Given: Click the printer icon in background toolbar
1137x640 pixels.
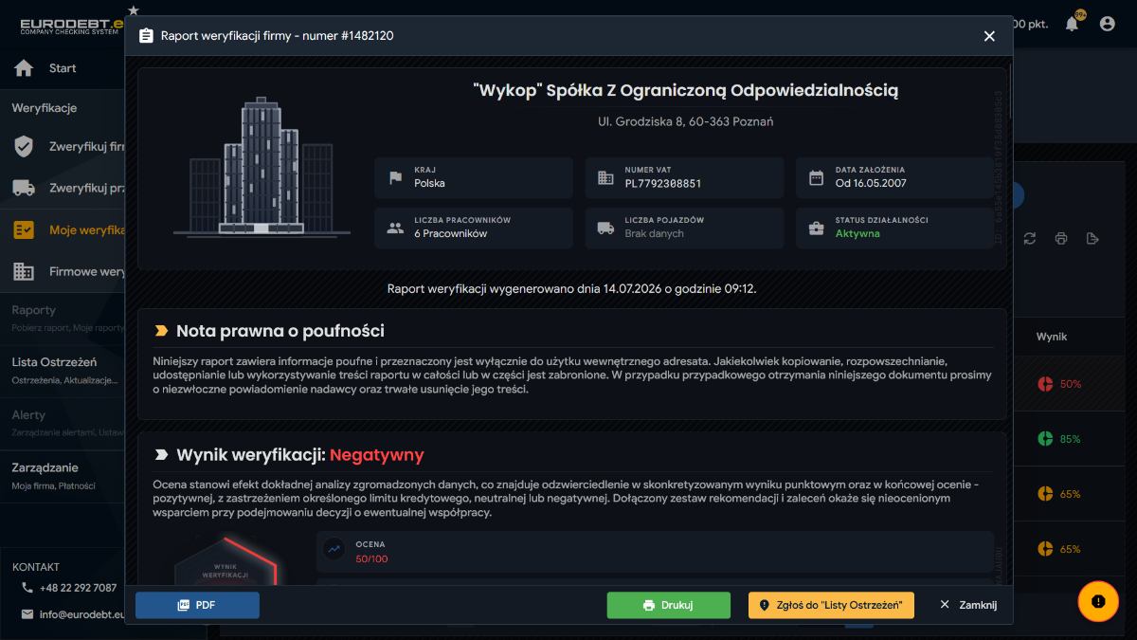Looking at the screenshot, I should pyautogui.click(x=1061, y=238).
